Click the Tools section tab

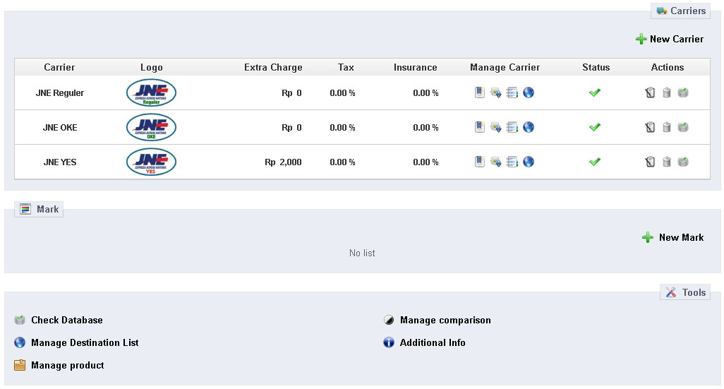[685, 292]
